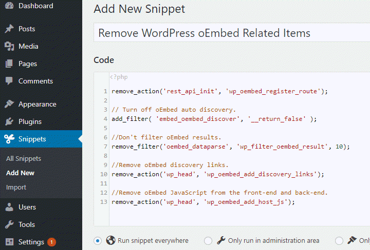Click line number 13 in the gutter

pyautogui.click(x=104, y=202)
